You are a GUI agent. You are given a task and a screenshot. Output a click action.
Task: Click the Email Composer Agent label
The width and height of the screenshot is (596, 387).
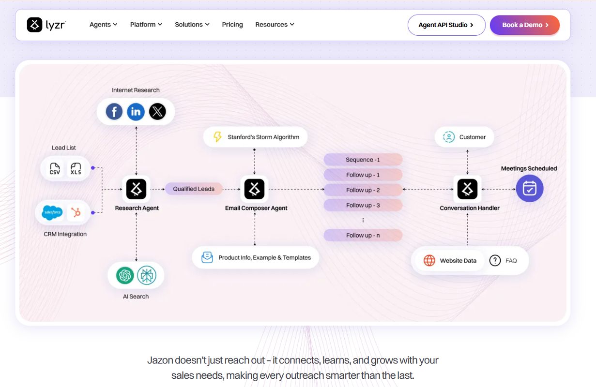pyautogui.click(x=256, y=208)
